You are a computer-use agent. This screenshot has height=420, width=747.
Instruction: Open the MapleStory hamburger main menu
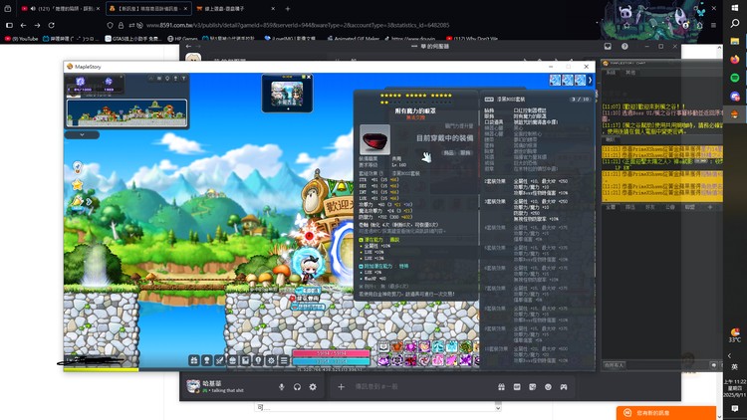coord(284,360)
